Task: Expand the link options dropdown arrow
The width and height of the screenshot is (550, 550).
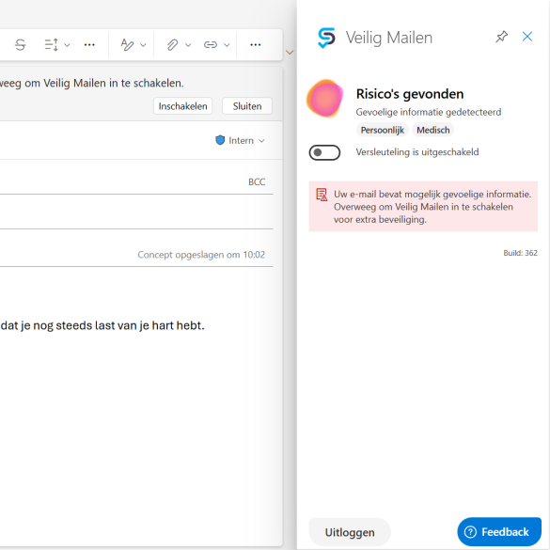Action: (227, 45)
